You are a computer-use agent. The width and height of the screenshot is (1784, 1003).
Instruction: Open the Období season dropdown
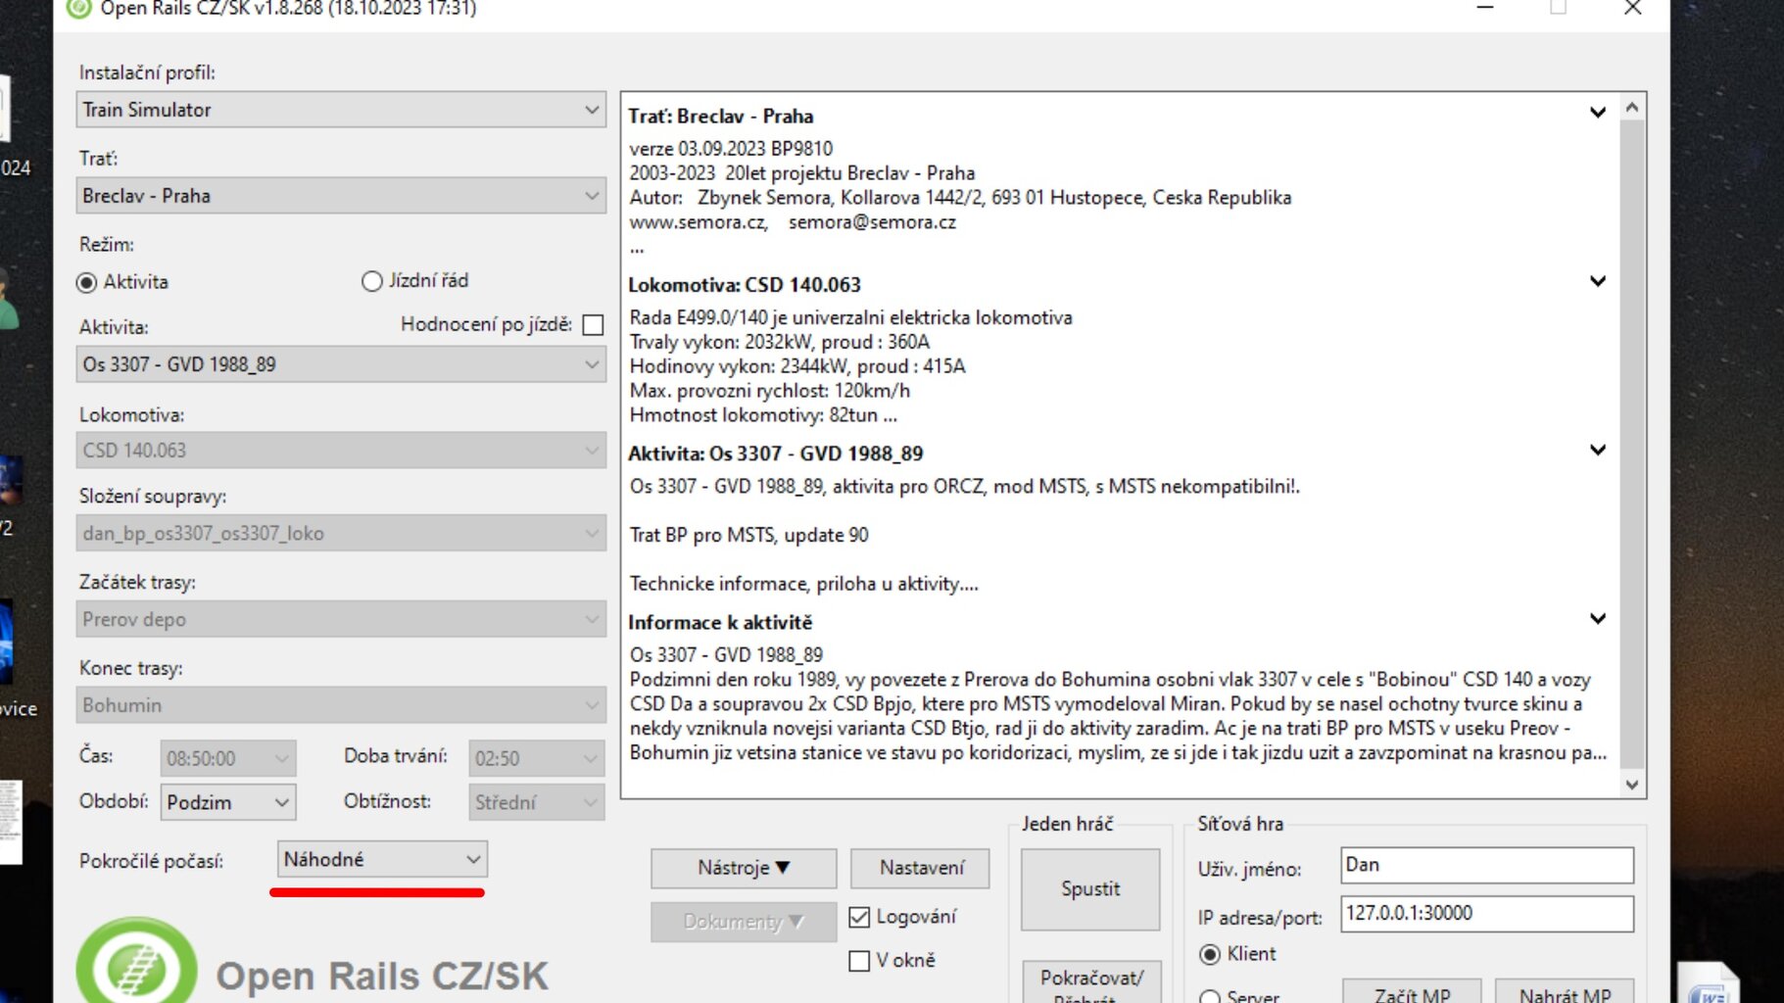227,802
